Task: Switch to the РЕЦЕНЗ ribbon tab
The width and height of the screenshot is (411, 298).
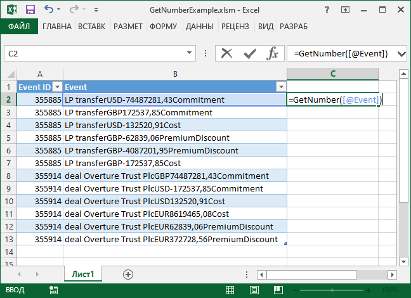Action: (x=235, y=27)
